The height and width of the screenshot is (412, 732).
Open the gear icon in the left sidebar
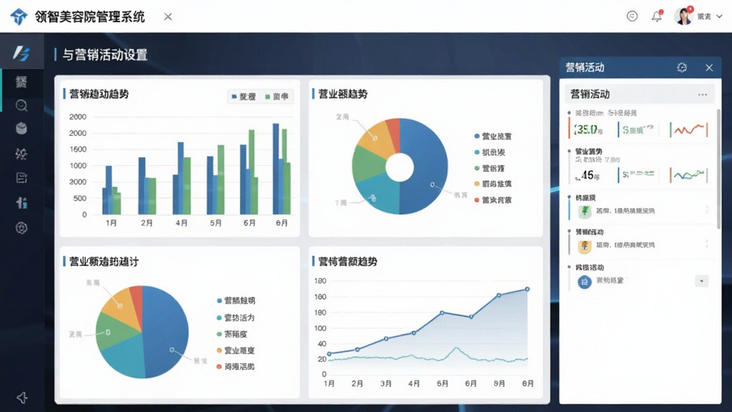(x=21, y=228)
